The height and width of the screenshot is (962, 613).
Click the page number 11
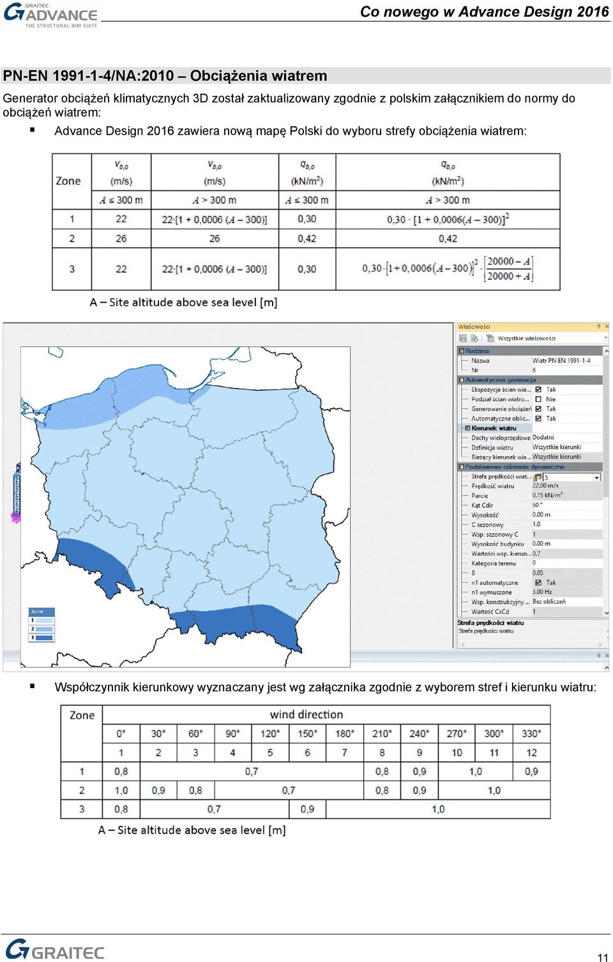603,957
